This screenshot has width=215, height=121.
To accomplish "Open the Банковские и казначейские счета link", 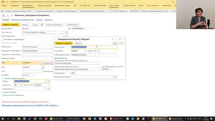I will (x=23, y=20).
